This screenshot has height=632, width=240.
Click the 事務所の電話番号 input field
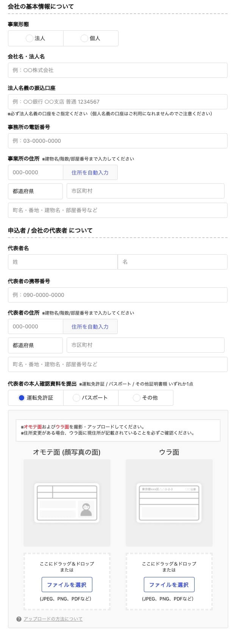click(118, 141)
